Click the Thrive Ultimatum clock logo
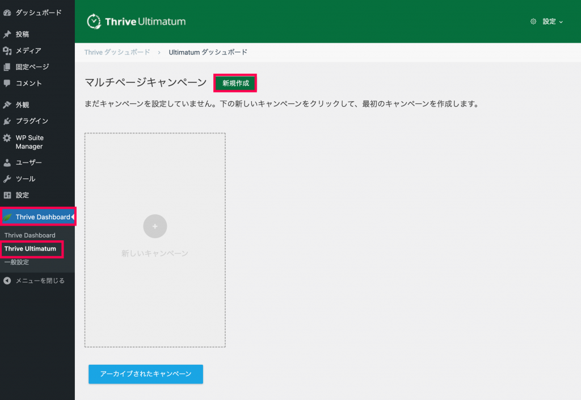The height and width of the screenshot is (400, 581). click(x=94, y=22)
